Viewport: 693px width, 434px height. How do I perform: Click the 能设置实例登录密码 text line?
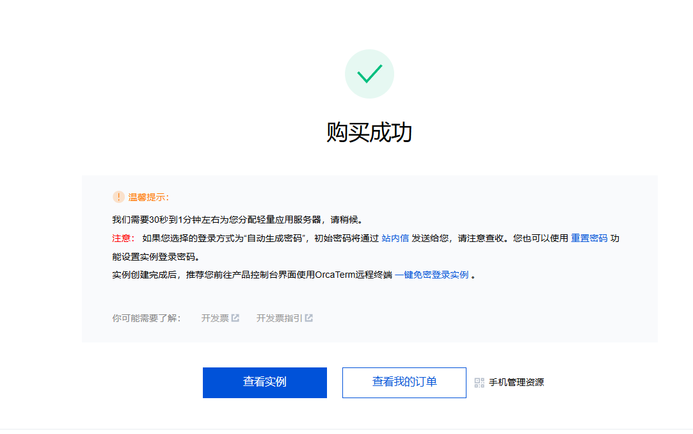tap(157, 257)
